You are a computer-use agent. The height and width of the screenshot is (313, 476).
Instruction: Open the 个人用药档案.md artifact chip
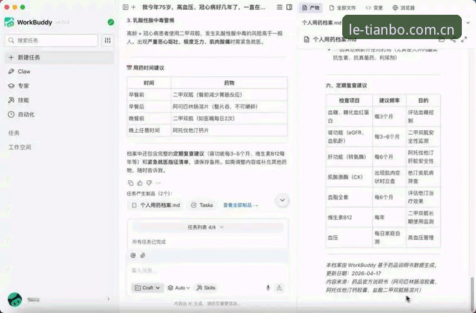[x=156, y=205]
